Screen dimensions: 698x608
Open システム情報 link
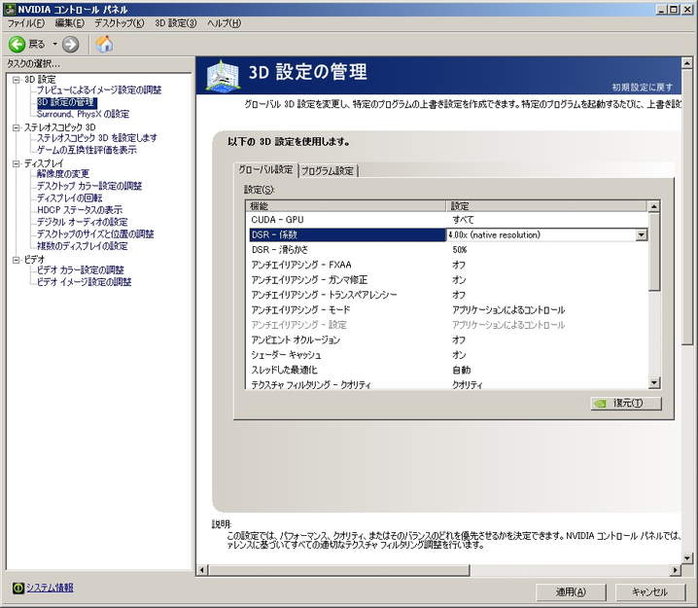pos(50,588)
